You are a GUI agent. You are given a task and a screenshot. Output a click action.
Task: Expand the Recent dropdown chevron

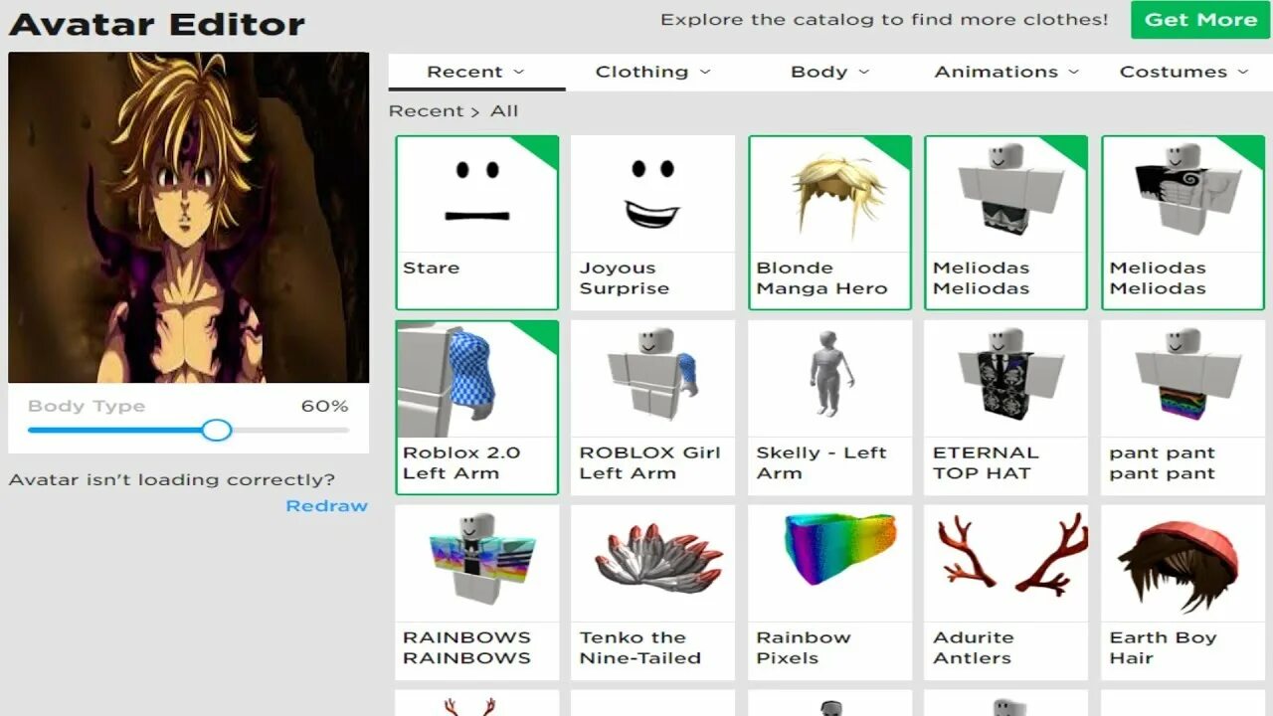(518, 72)
